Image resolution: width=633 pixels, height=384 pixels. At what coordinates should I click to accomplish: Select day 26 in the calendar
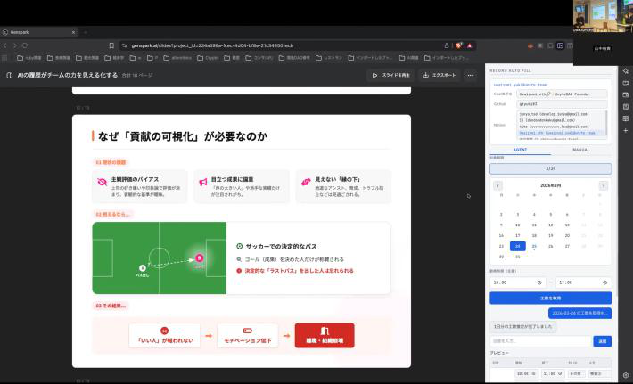[551, 246]
